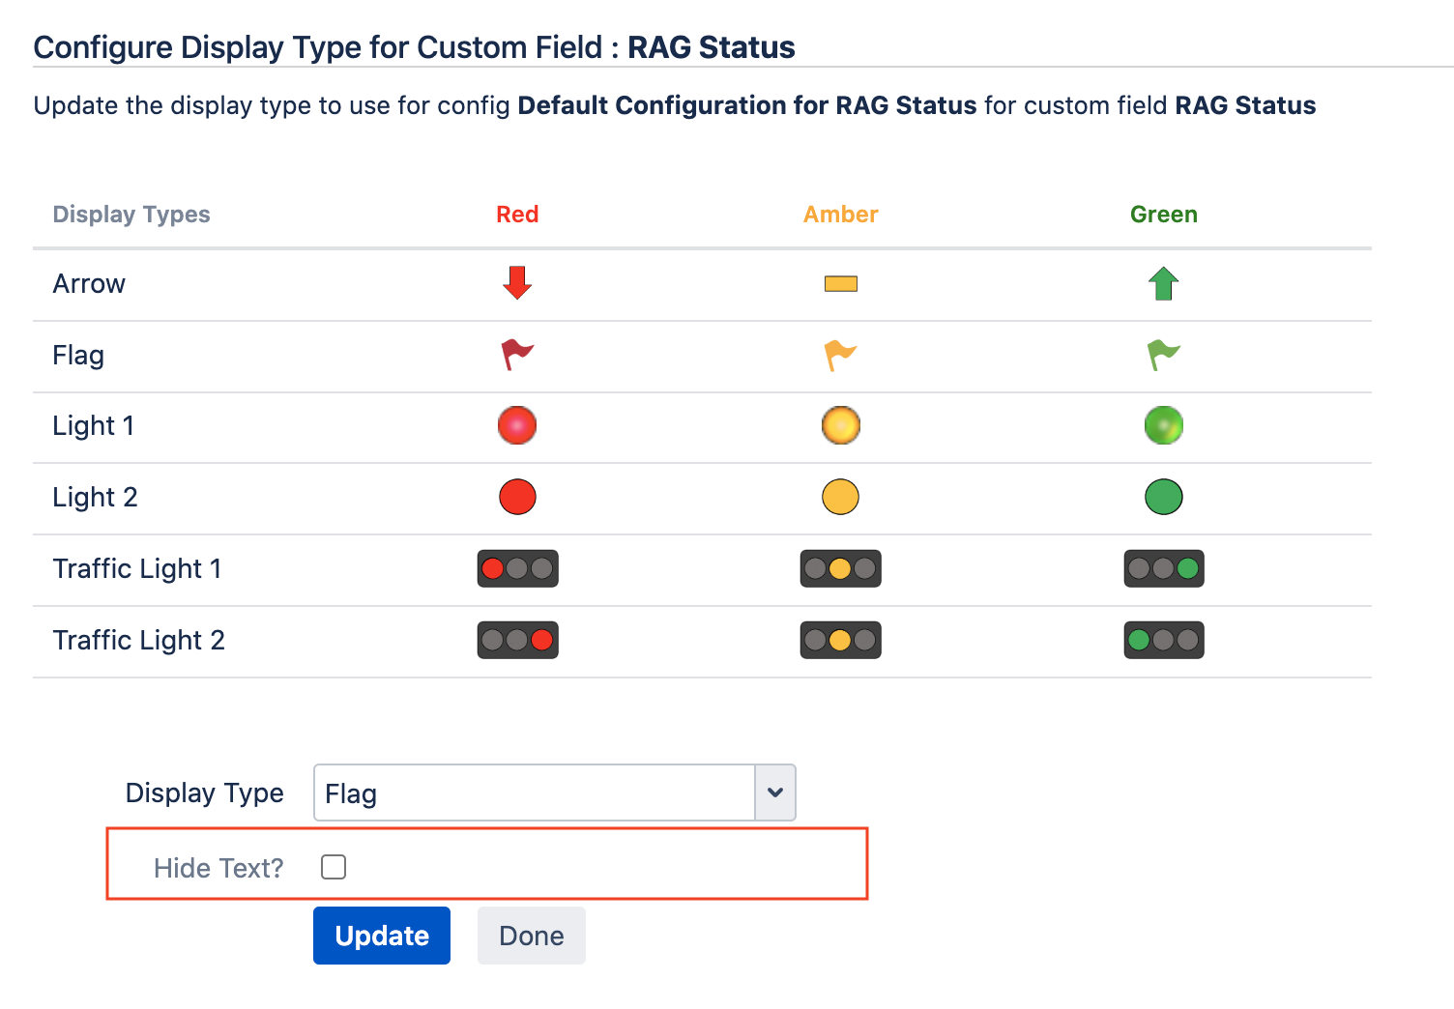Click the amber Traffic Light 1 icon
Image resolution: width=1454 pixels, height=1009 pixels.
[x=840, y=568]
